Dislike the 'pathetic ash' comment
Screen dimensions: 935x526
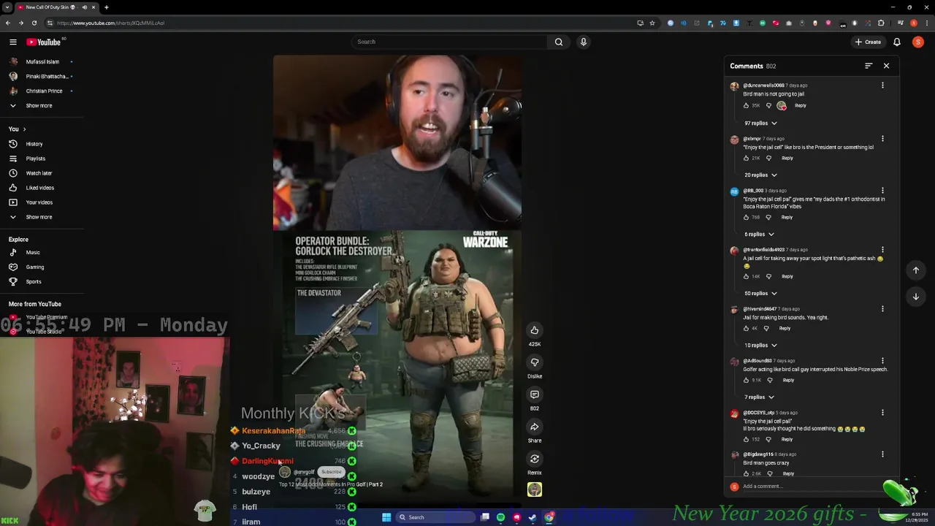click(768, 277)
